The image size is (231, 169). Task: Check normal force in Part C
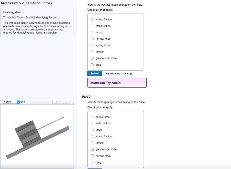pyautogui.click(x=92, y=155)
